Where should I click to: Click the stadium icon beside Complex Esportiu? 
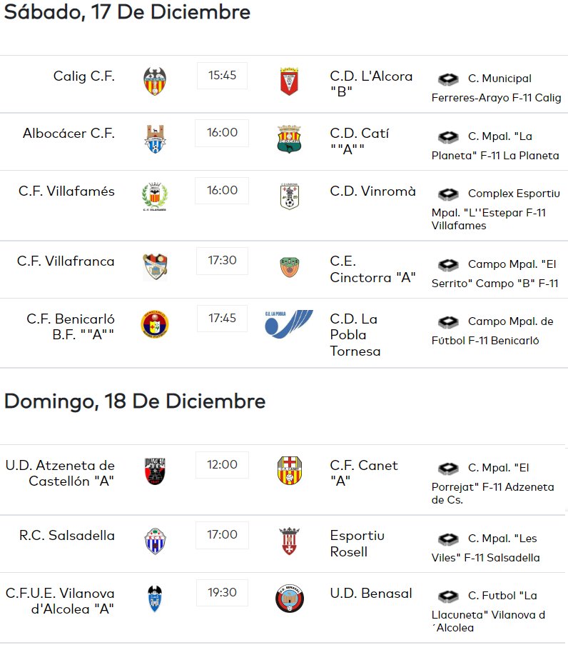[x=448, y=194]
